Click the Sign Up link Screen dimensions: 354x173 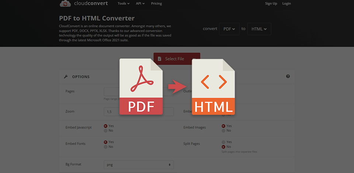(x=271, y=3)
